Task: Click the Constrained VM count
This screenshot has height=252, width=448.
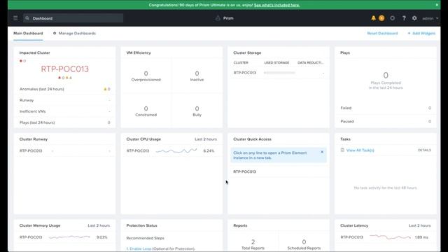Action: point(146,108)
